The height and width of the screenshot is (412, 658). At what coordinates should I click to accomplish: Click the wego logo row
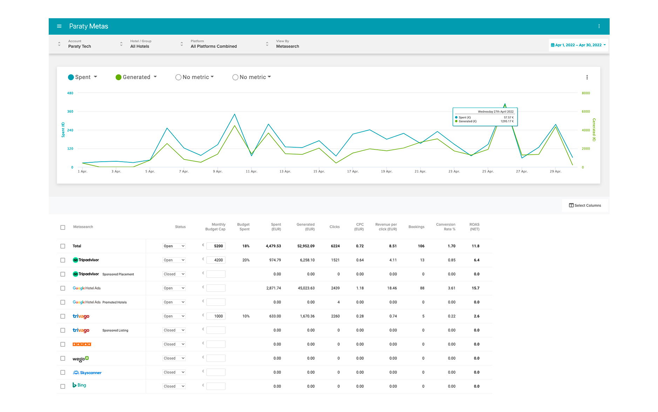coord(80,359)
